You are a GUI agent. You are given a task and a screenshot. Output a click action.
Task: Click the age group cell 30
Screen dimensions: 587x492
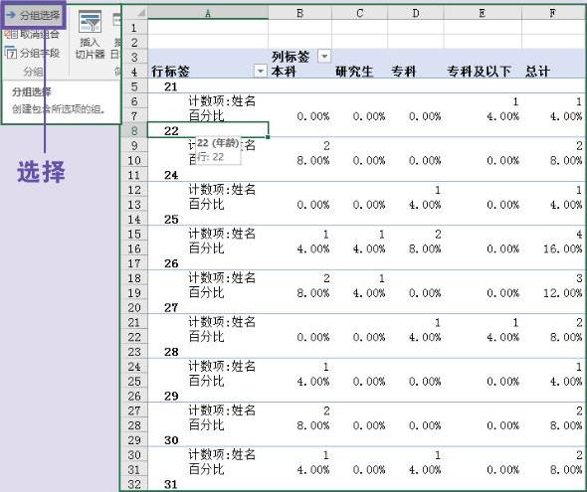coord(171,440)
